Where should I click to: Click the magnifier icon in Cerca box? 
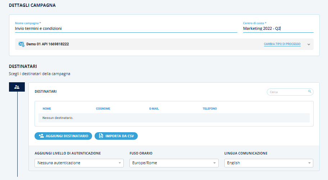(309, 92)
